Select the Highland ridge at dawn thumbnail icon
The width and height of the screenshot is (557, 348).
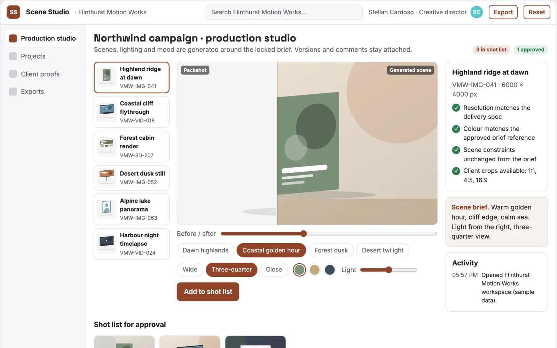[x=107, y=77]
